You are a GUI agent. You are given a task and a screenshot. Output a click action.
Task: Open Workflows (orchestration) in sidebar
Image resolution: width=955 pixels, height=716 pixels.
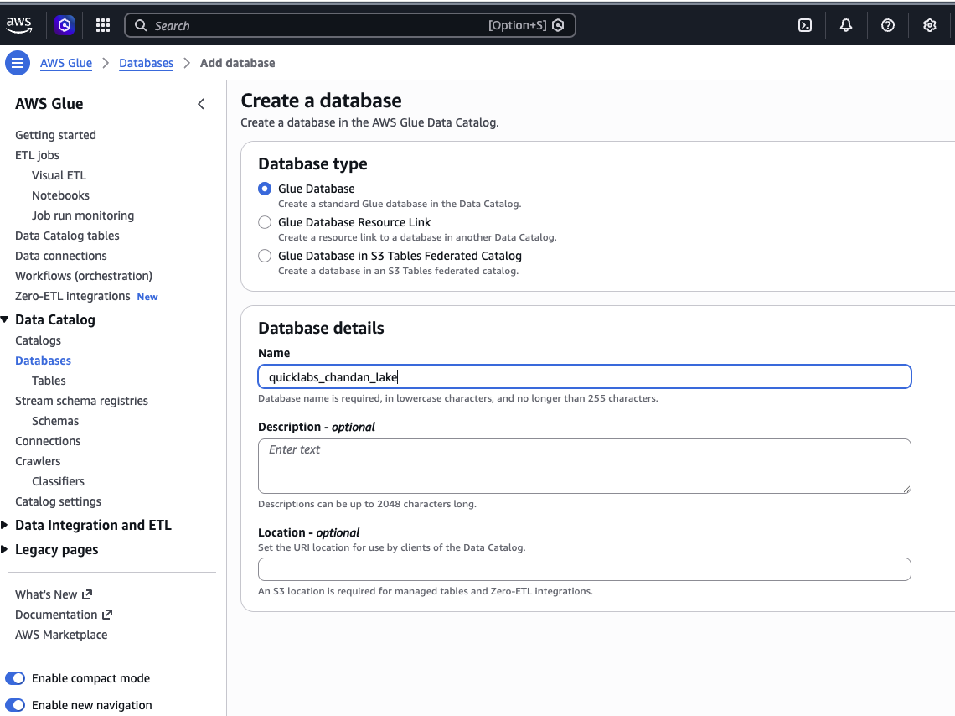(84, 276)
